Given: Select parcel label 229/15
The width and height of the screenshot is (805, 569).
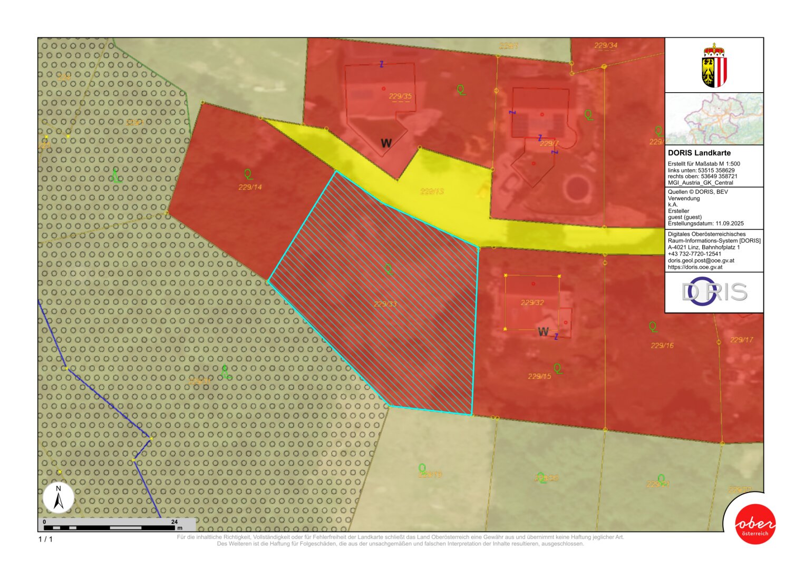Looking at the screenshot, I should tap(539, 376).
